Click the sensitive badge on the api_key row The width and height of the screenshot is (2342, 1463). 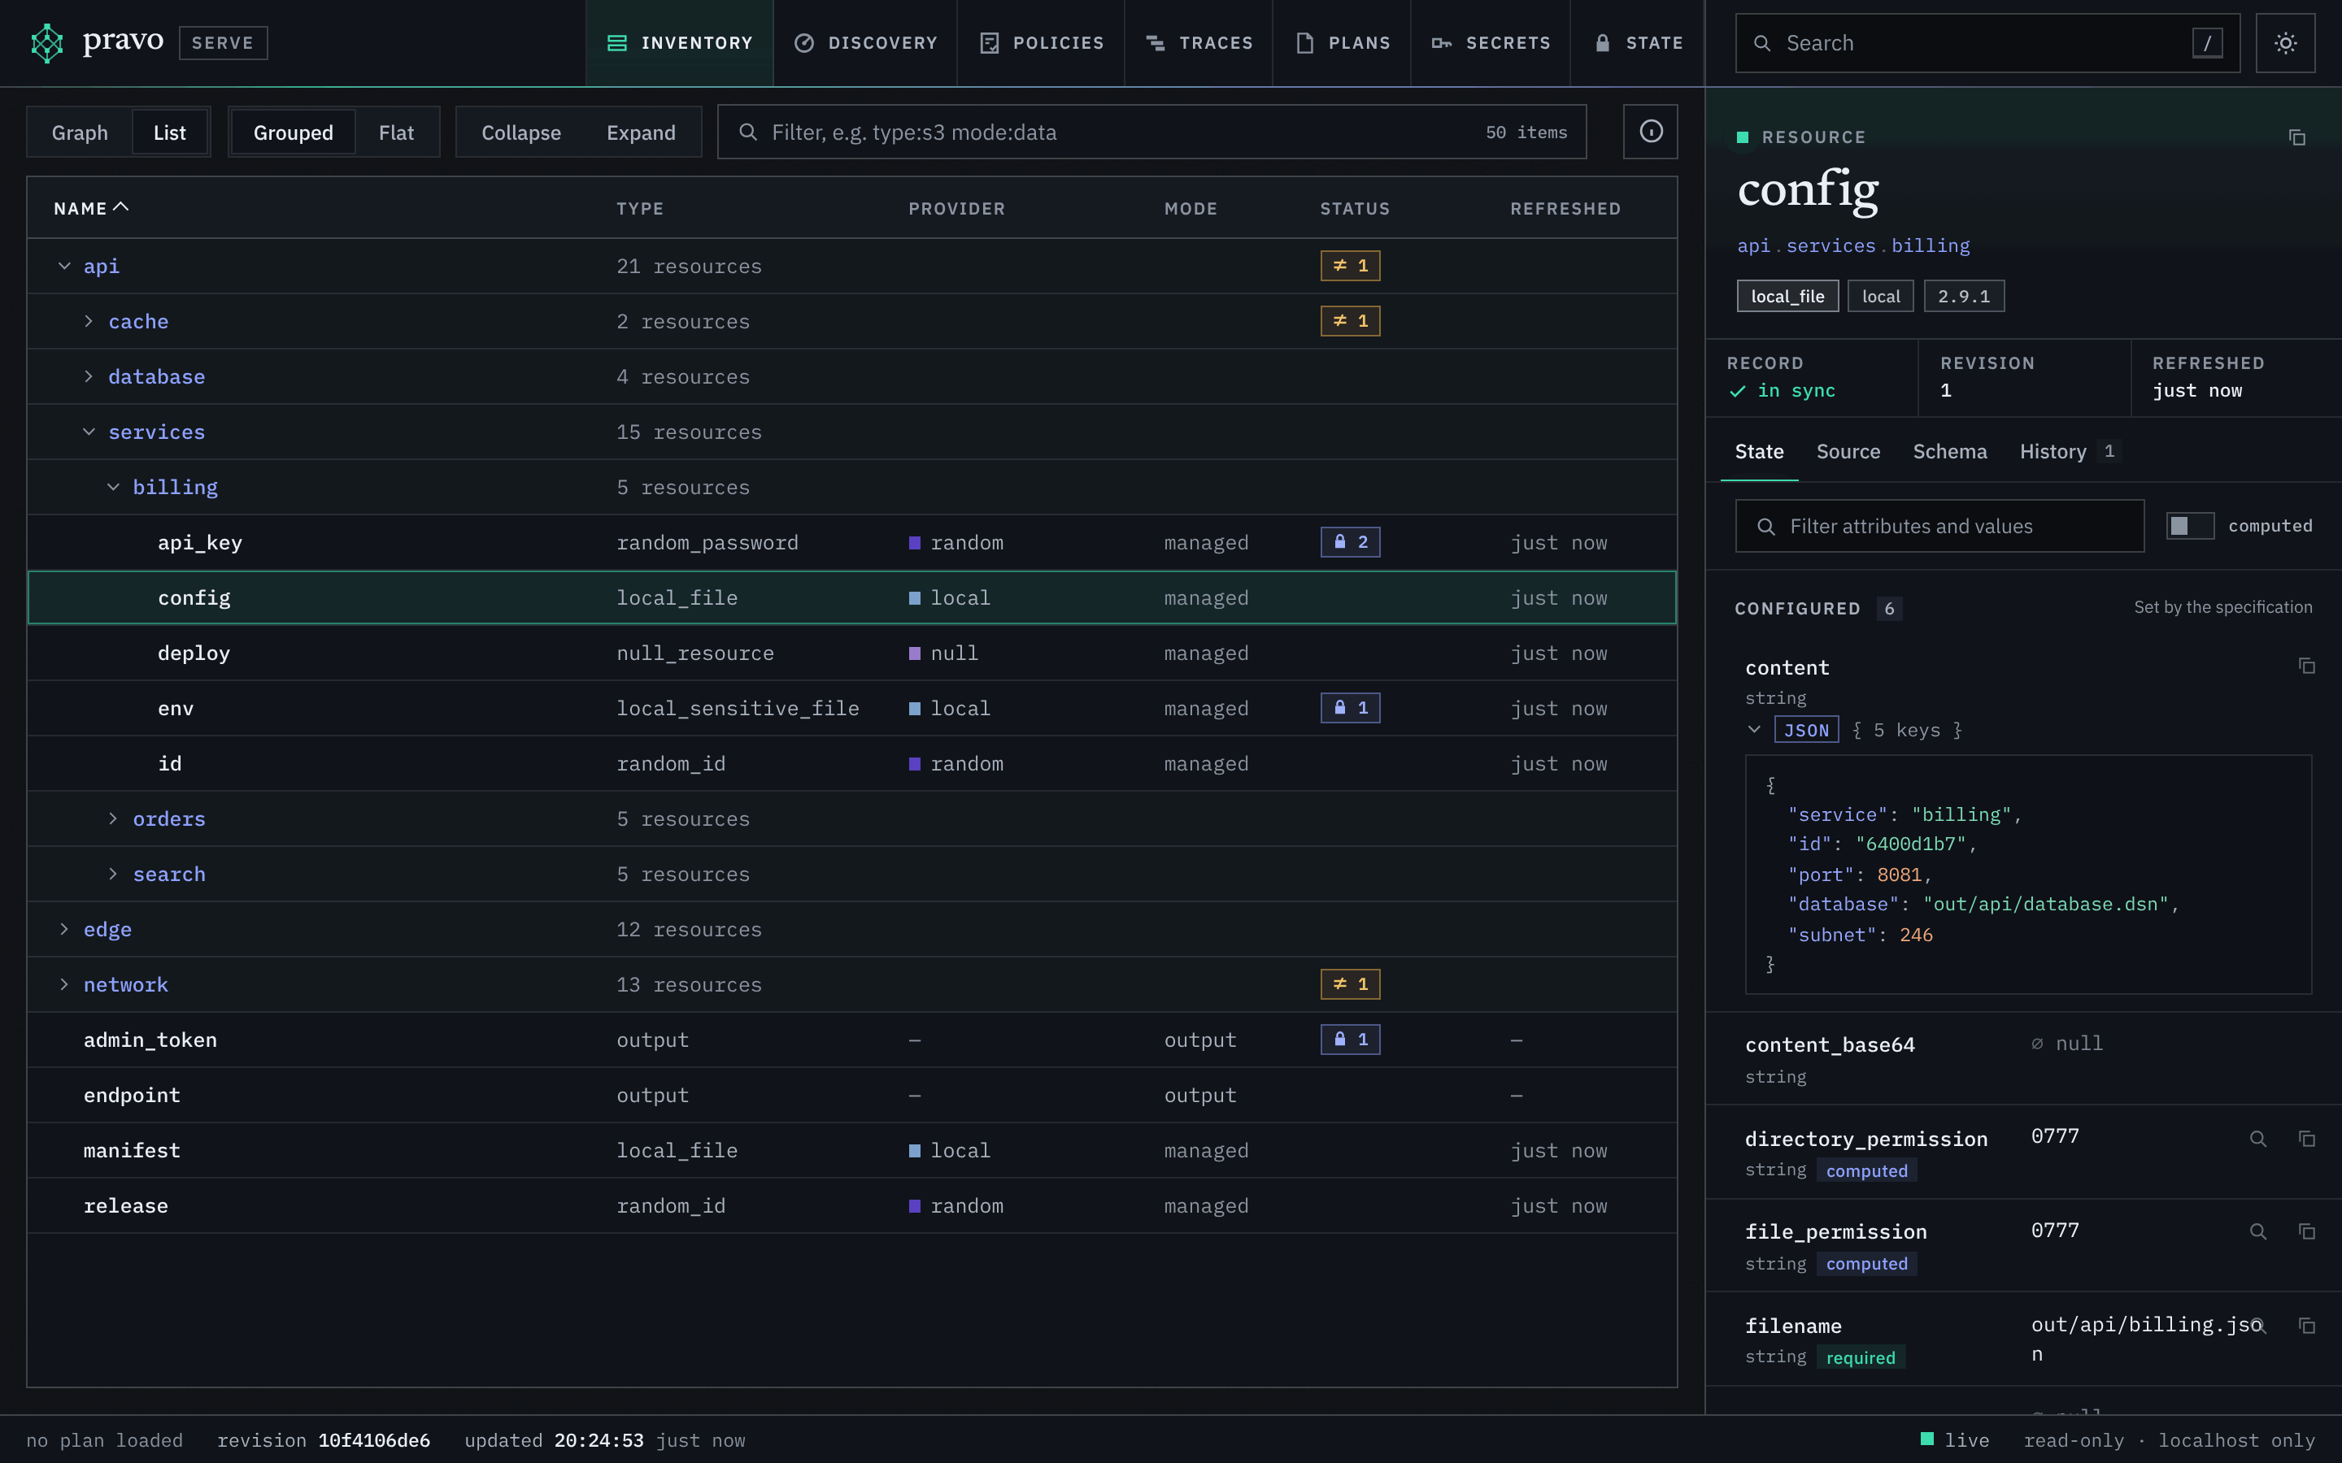(1350, 542)
